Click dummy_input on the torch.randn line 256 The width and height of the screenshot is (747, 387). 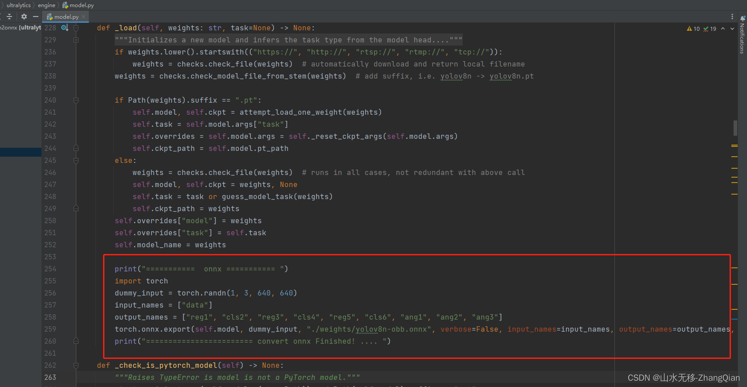(x=139, y=293)
